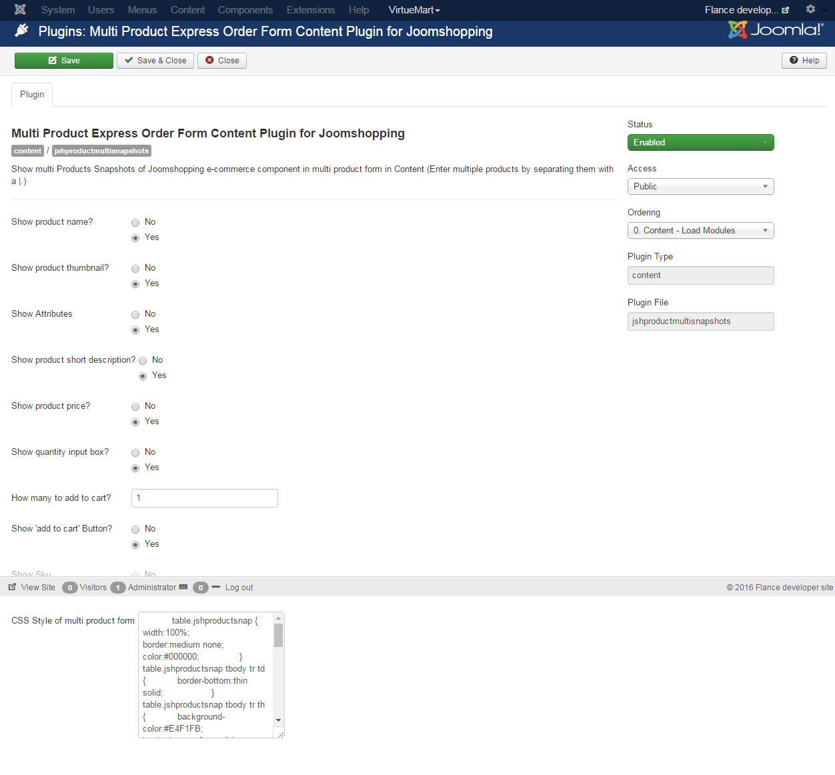Click the Log out dash icon
The height and width of the screenshot is (775, 835).
coord(216,587)
